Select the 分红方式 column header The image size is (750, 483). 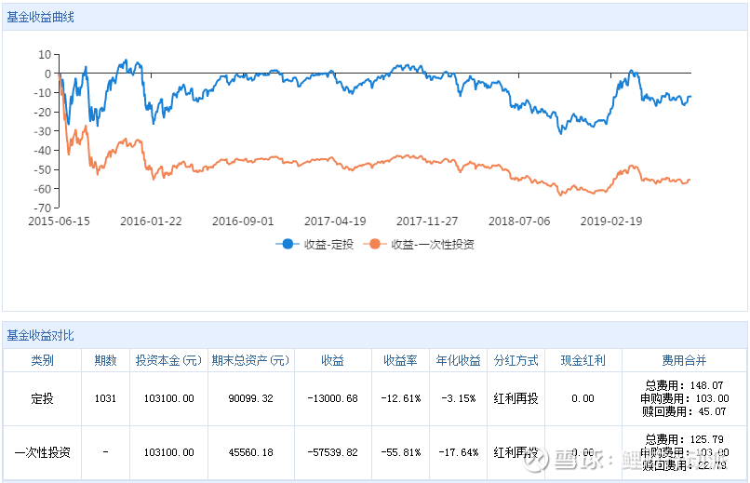tap(516, 360)
